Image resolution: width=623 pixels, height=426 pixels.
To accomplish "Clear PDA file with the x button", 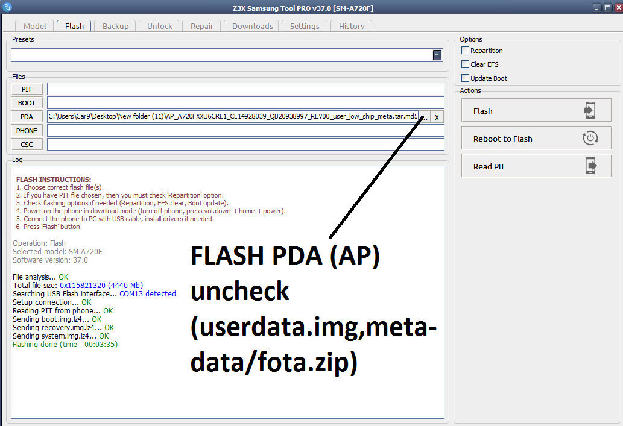I will 437,117.
